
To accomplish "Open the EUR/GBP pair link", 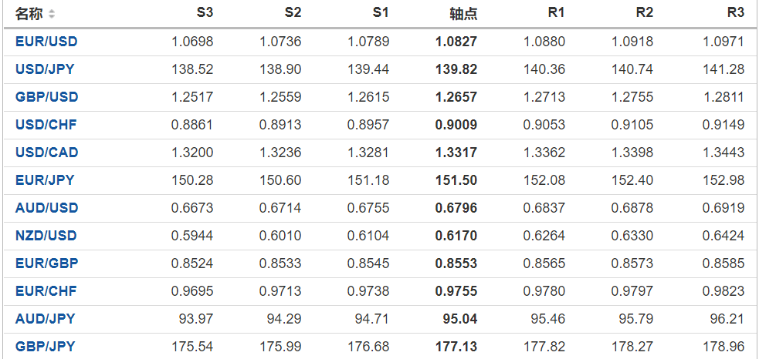I will (46, 263).
